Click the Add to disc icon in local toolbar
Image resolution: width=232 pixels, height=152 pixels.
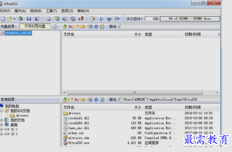[90, 99]
